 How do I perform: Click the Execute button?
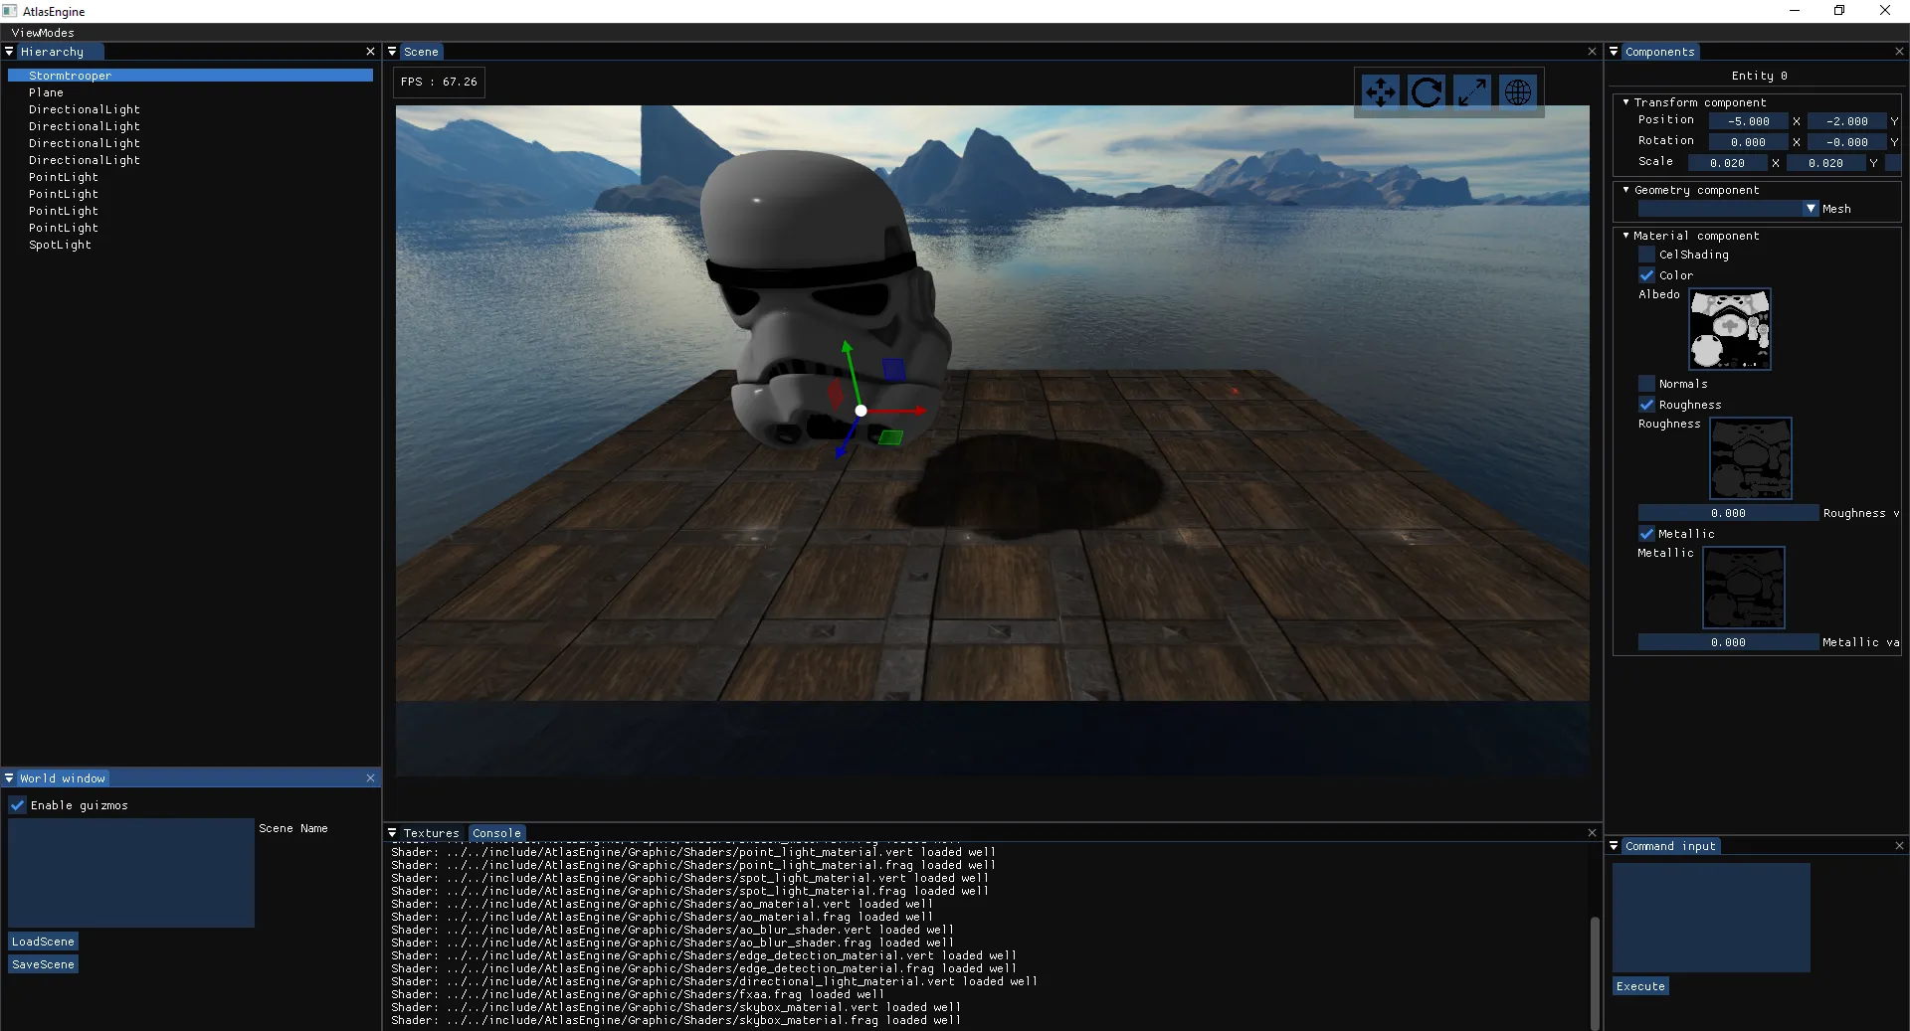point(1640,986)
